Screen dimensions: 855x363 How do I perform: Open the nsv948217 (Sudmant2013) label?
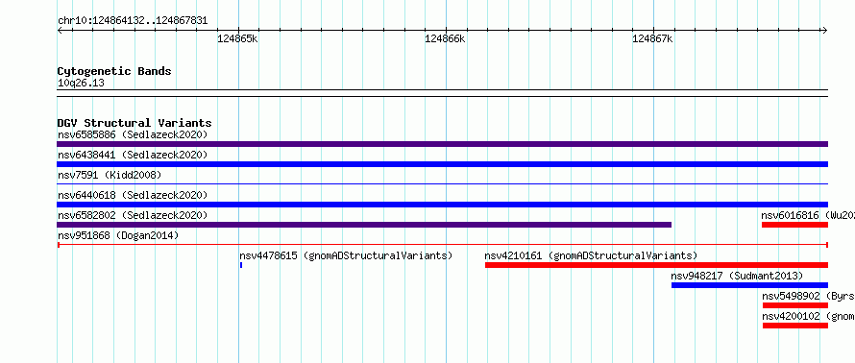click(737, 276)
